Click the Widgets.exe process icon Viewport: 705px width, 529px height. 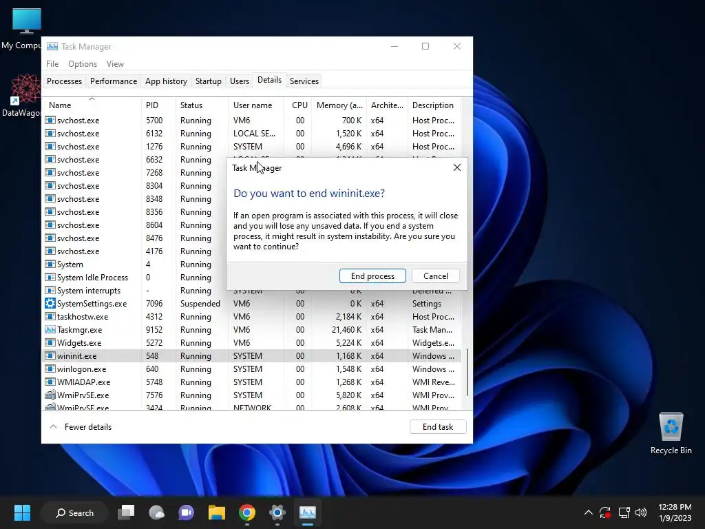click(x=50, y=343)
